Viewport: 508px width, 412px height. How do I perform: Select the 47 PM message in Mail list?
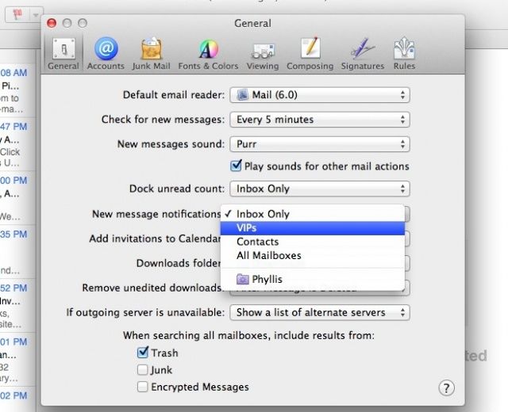(x=16, y=144)
